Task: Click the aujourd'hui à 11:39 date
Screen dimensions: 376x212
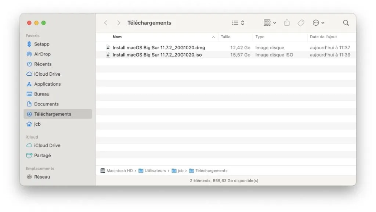Action: (x=330, y=55)
